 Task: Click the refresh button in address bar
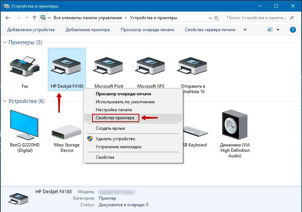(216, 18)
